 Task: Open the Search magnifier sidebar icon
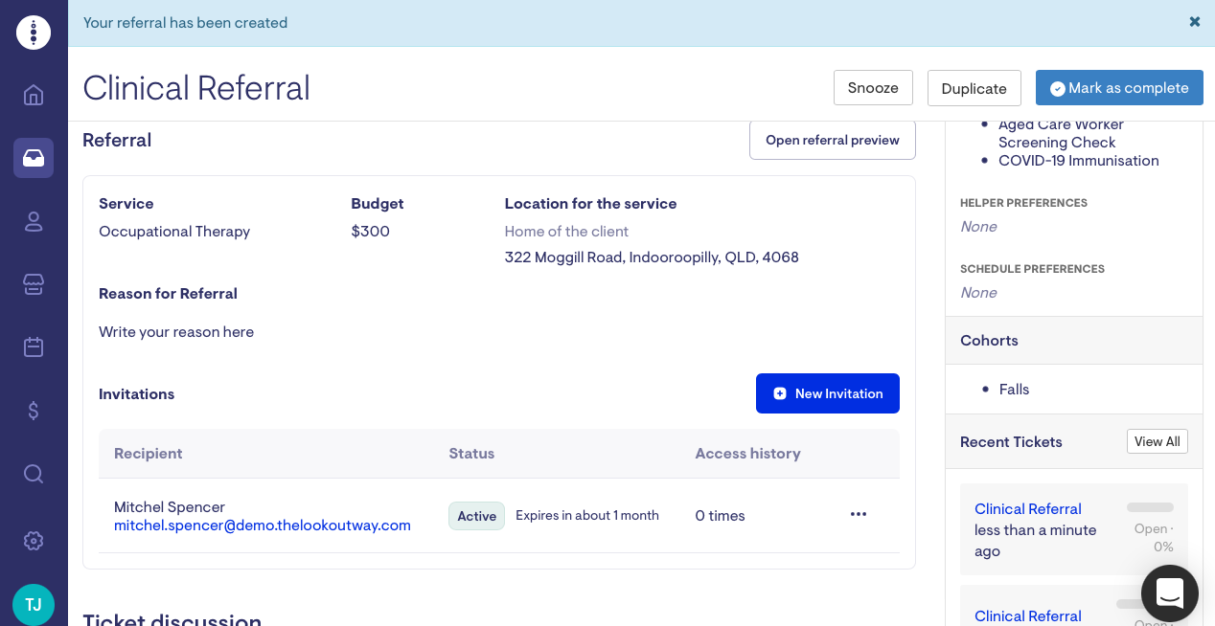click(34, 474)
